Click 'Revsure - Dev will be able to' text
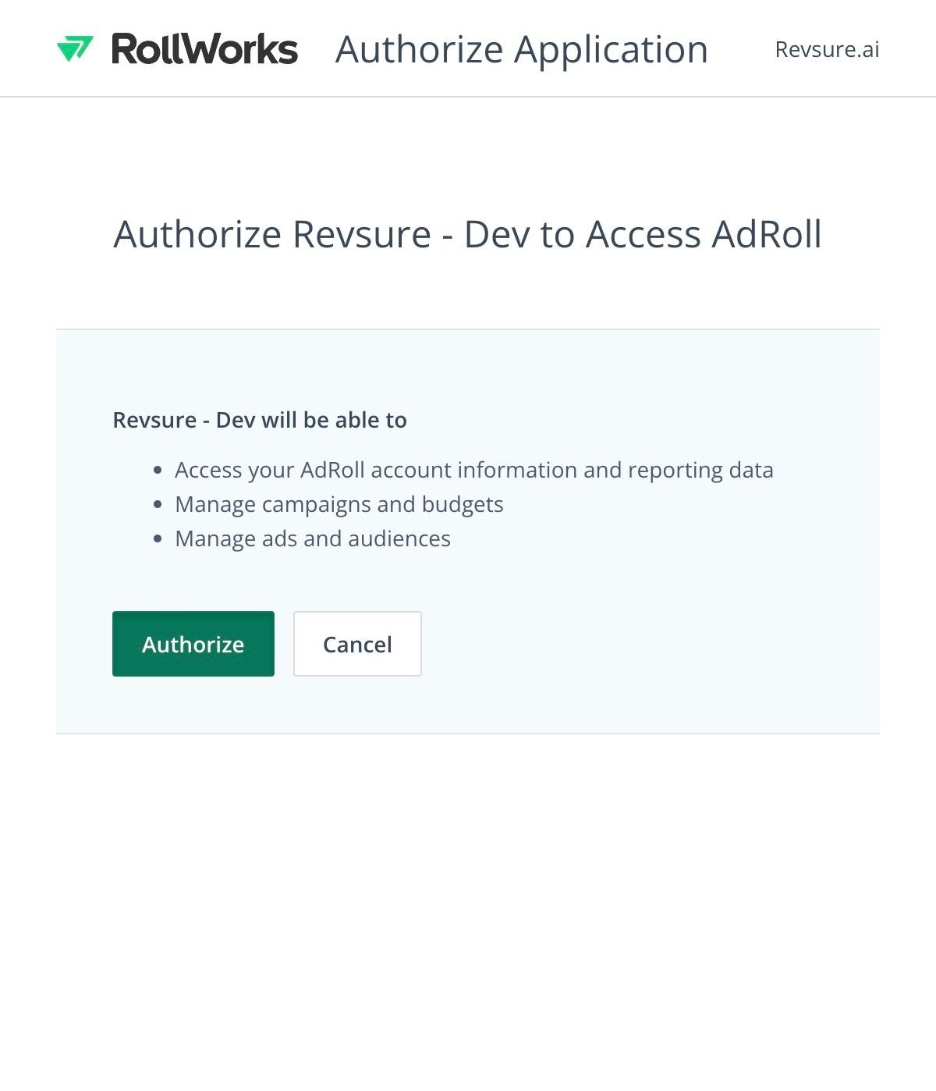Viewport: 936px width, 1091px height. coord(260,420)
